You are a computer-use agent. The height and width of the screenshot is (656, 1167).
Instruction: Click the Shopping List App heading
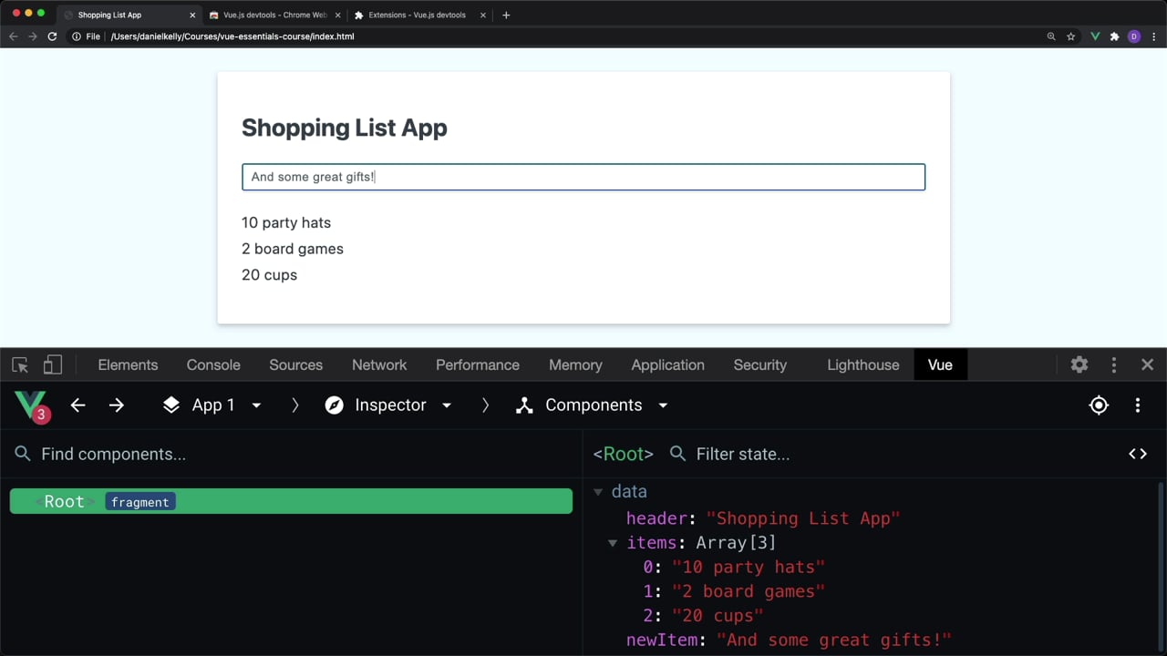pyautogui.click(x=345, y=128)
